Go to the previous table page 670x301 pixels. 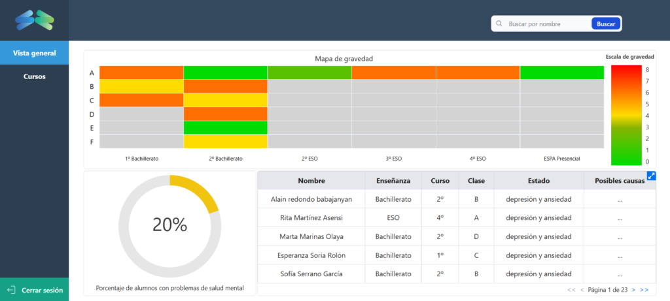click(x=582, y=290)
